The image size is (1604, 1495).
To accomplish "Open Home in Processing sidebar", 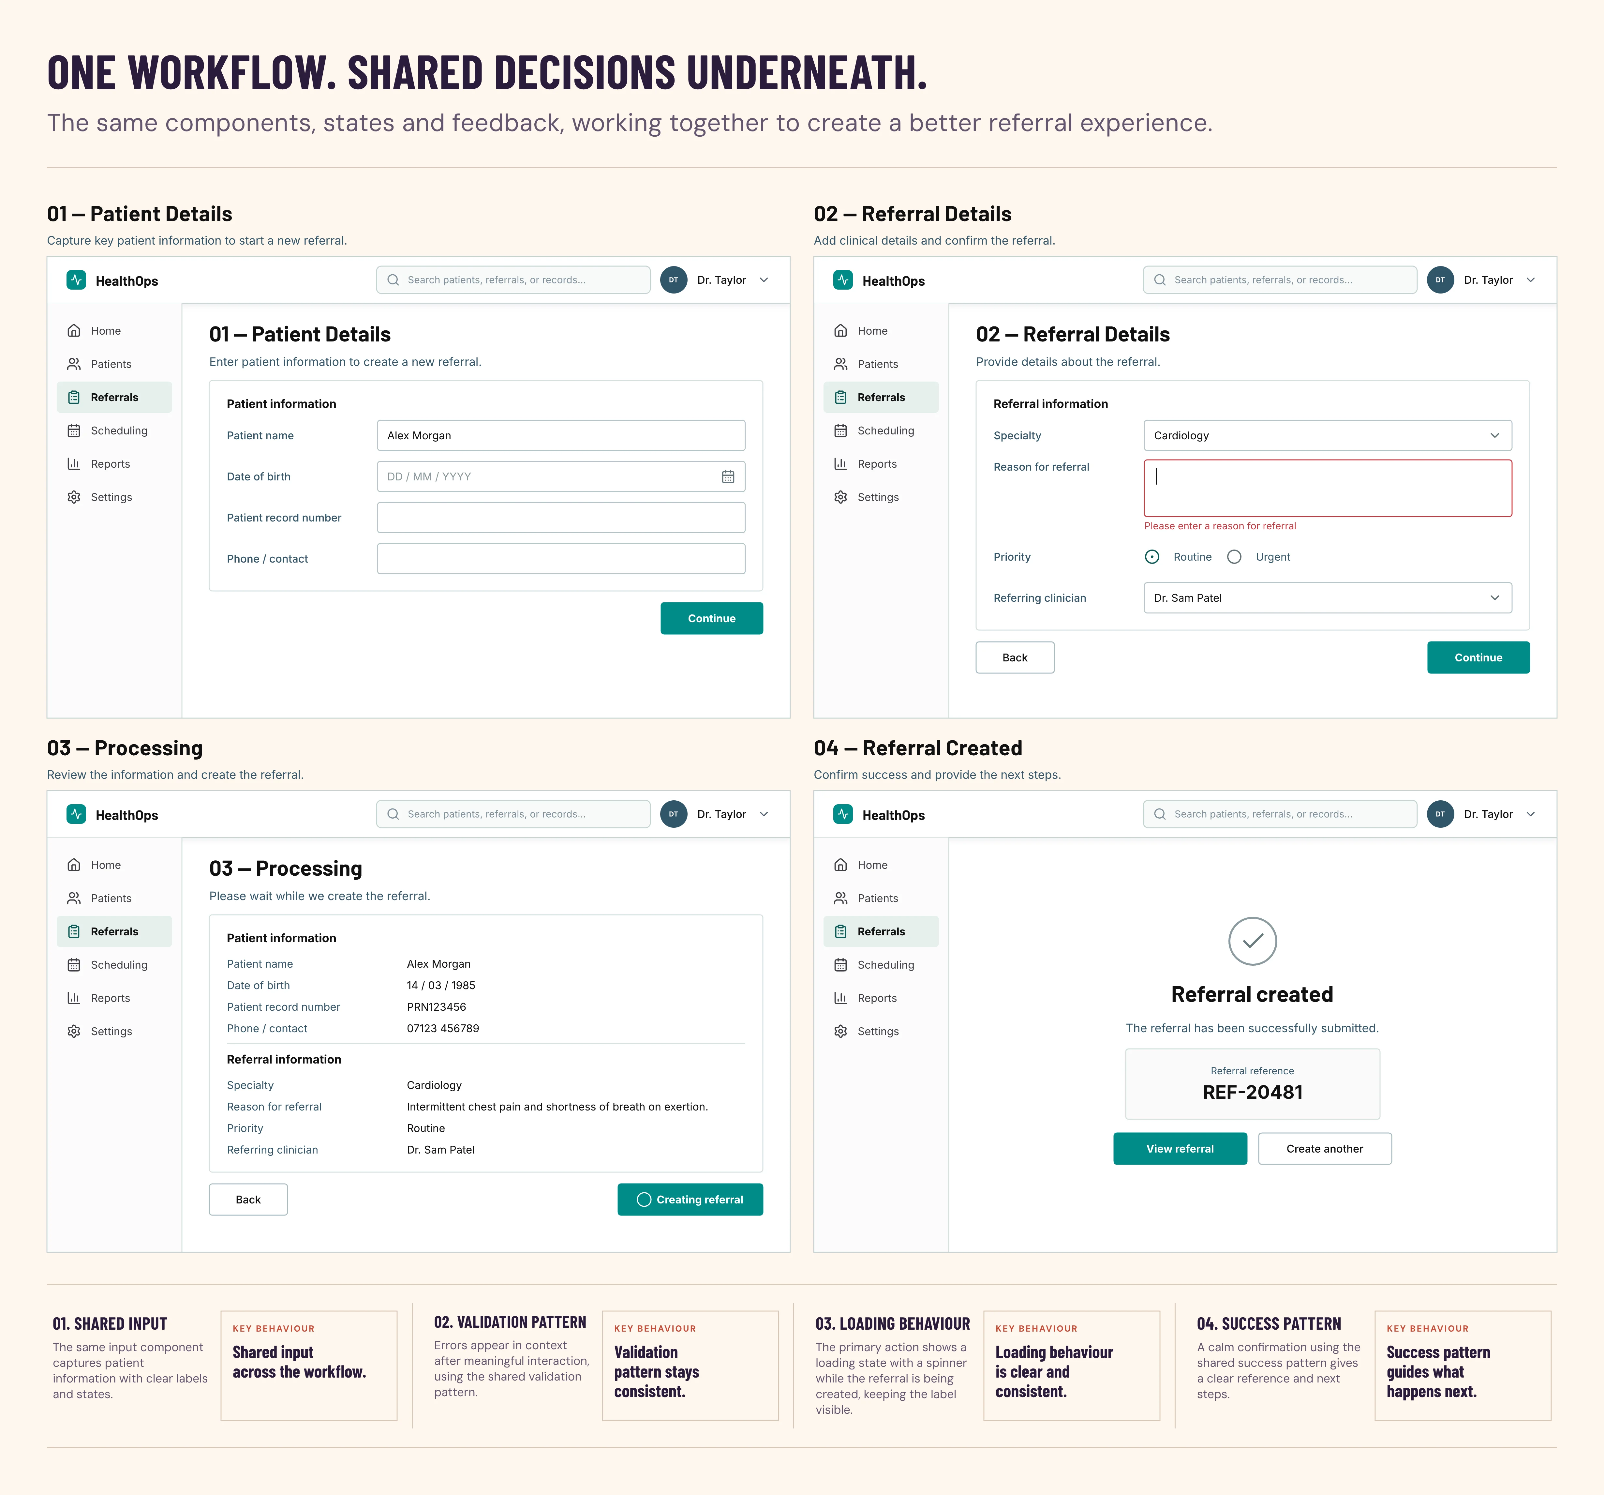I will click(x=114, y=865).
